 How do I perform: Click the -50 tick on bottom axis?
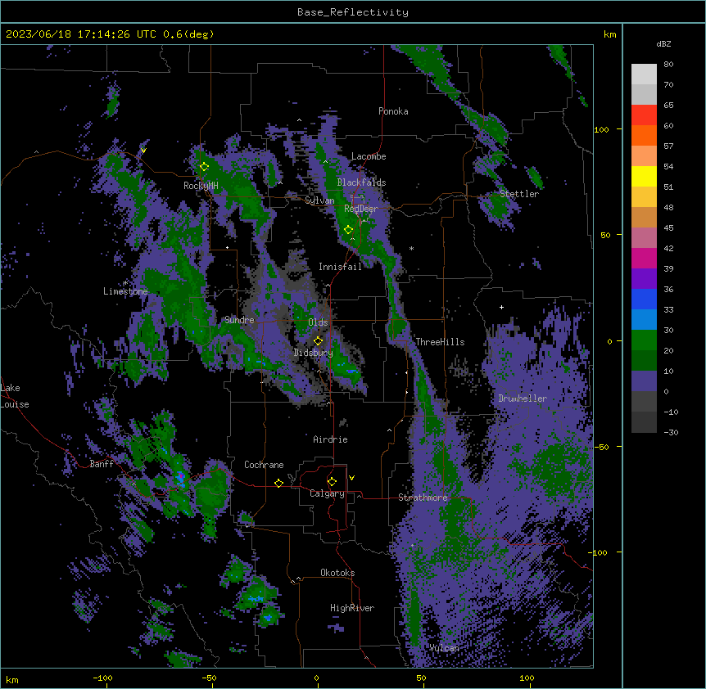click(209, 678)
